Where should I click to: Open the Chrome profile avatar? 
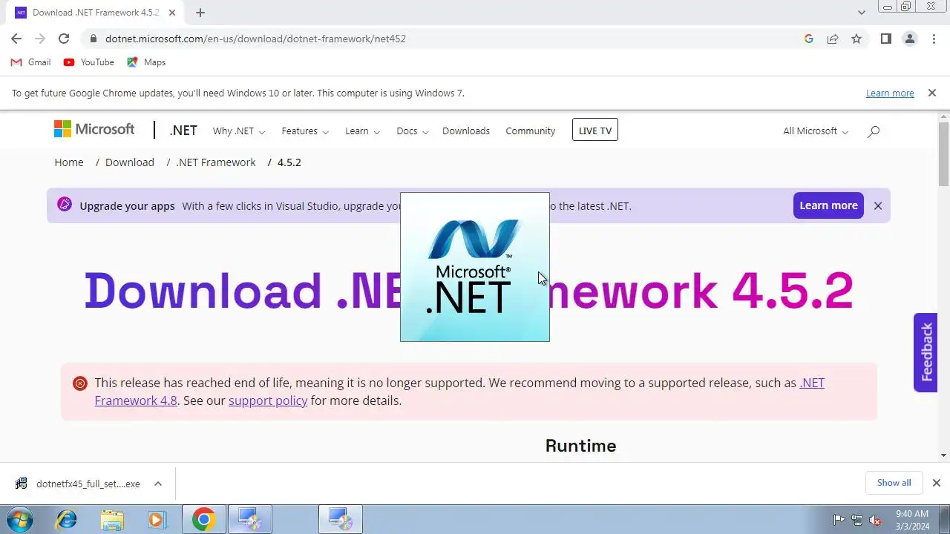pyautogui.click(x=910, y=39)
